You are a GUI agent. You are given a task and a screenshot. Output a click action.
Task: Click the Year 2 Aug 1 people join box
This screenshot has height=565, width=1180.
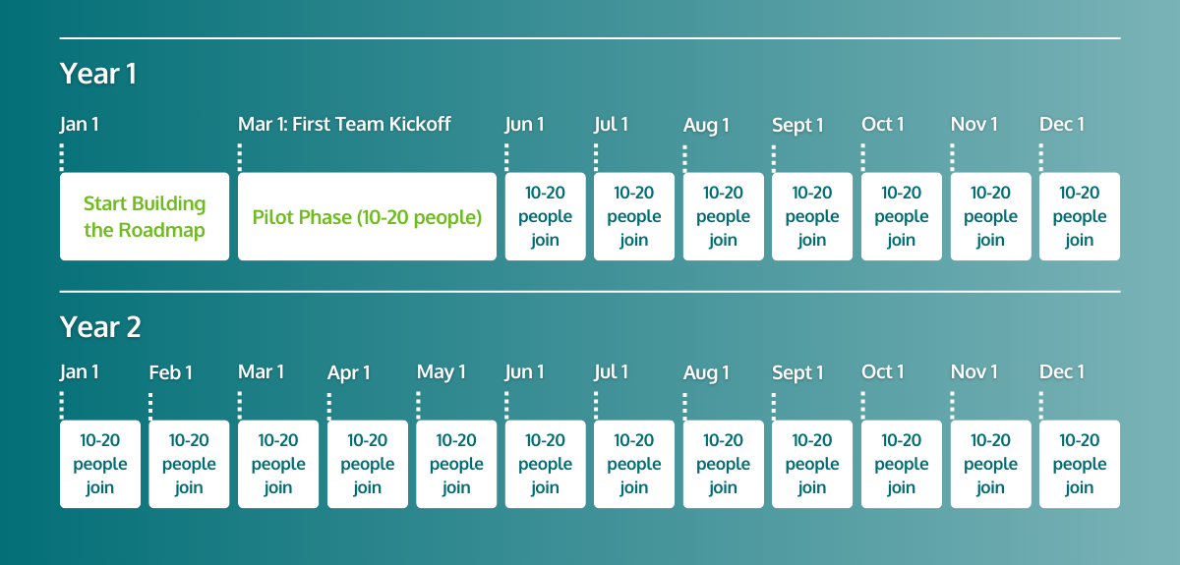pyautogui.click(x=723, y=464)
